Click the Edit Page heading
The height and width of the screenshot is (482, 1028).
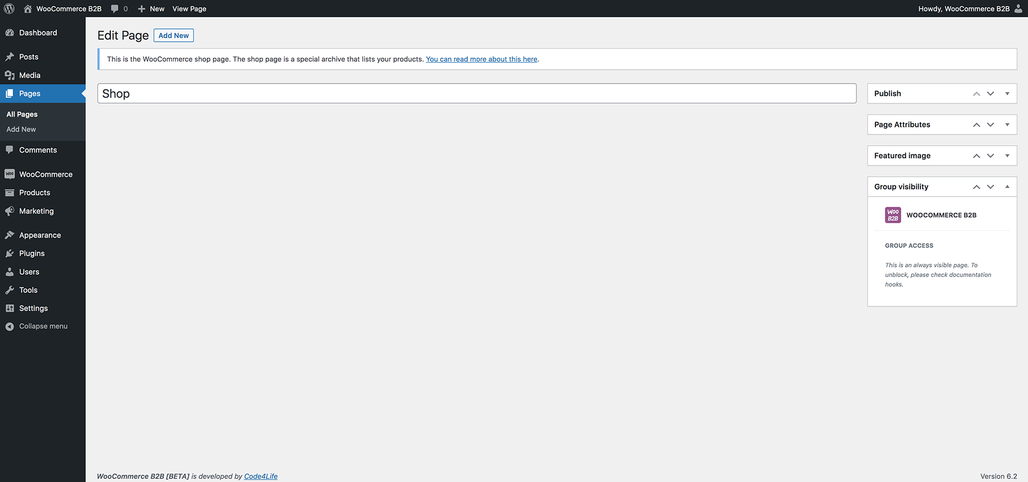(x=123, y=35)
